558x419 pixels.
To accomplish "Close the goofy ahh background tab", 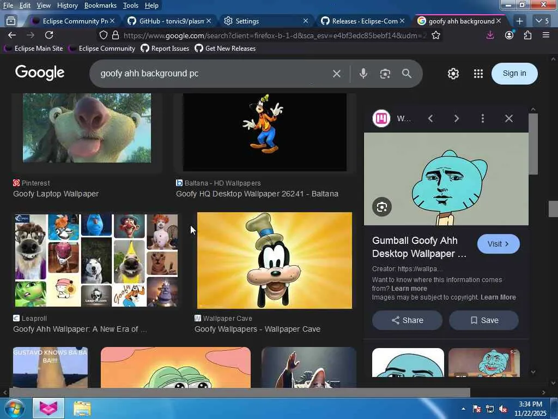I will pos(499,21).
